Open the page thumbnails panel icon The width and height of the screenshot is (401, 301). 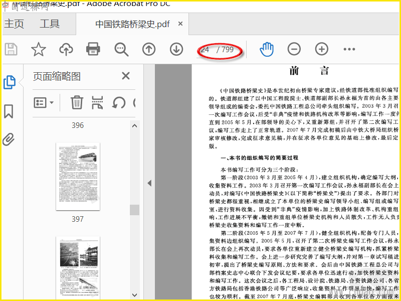click(x=10, y=82)
